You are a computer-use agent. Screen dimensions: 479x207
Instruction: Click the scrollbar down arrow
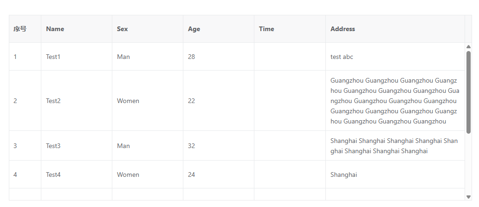click(468, 197)
